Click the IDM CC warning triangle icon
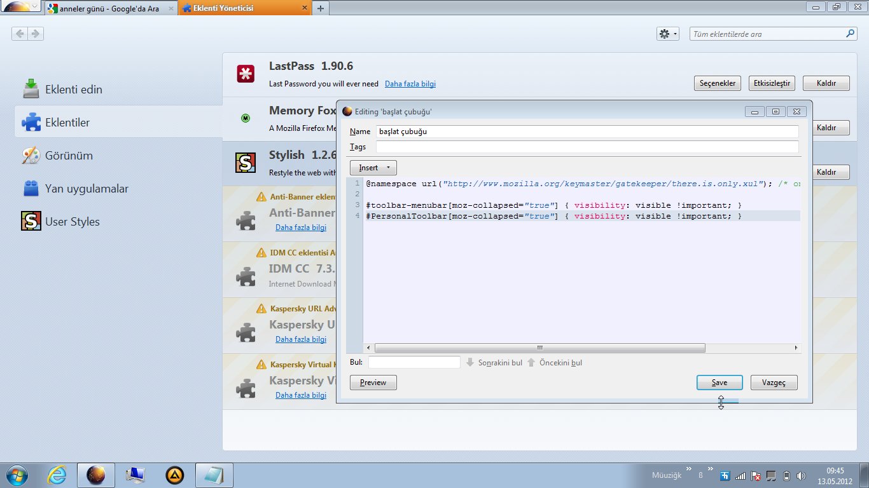The image size is (869, 488). 261,252
